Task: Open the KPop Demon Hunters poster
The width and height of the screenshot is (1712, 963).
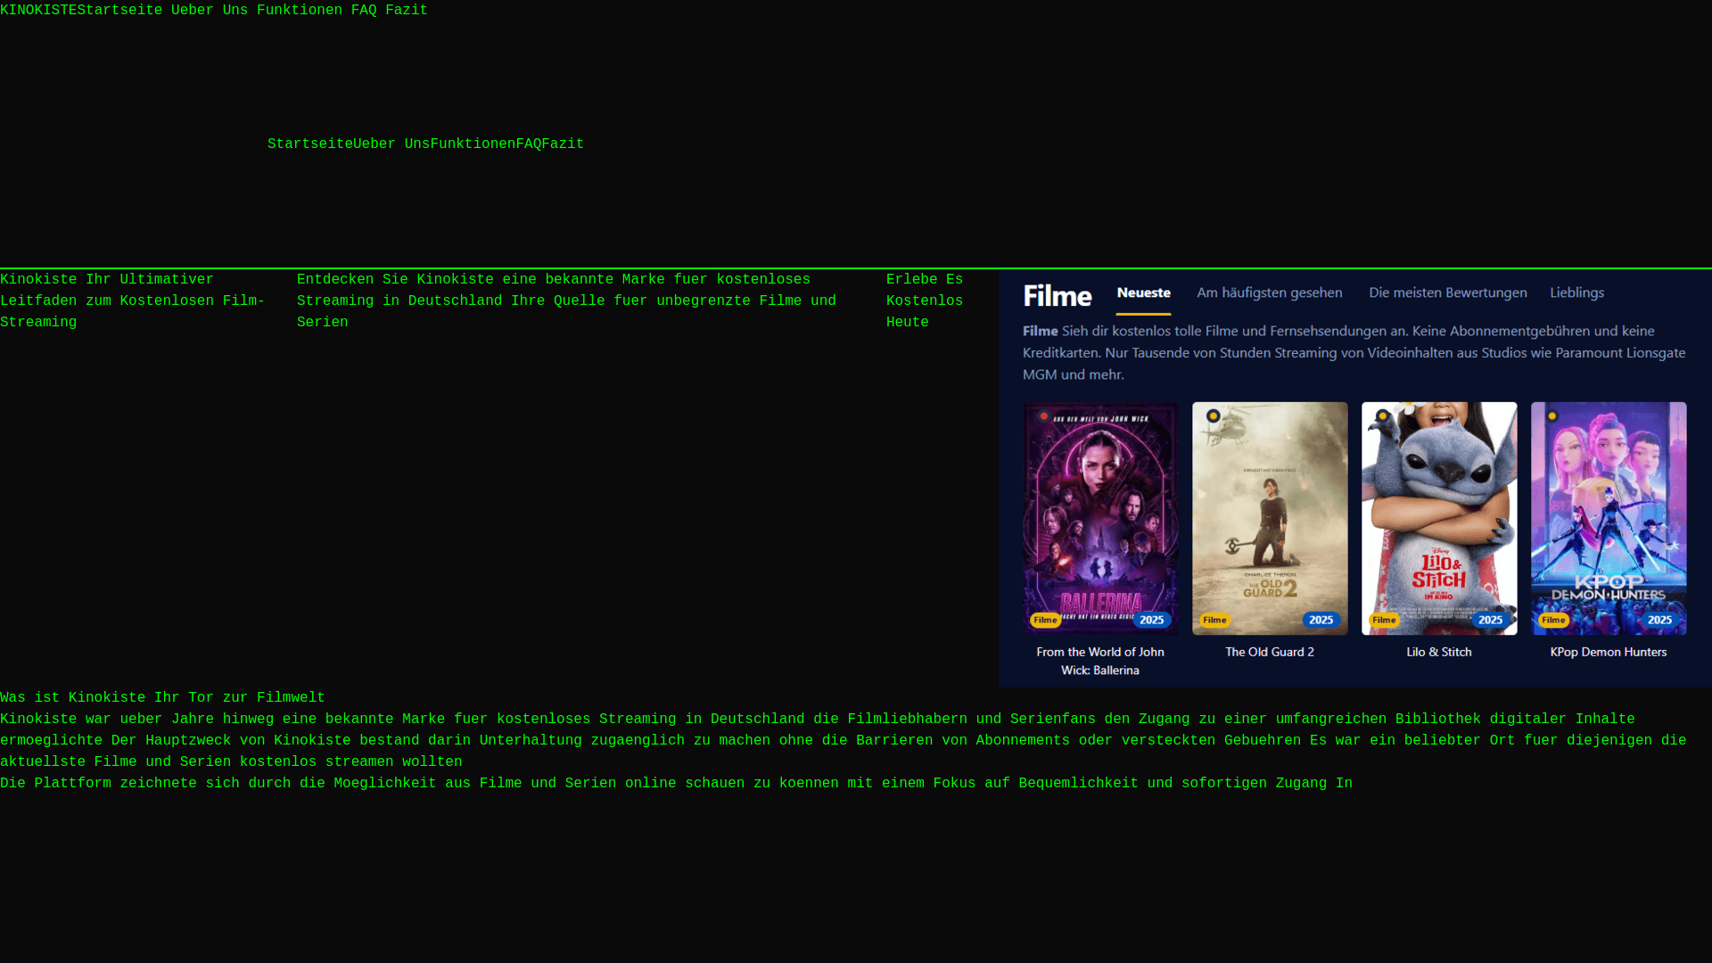Action: click(1609, 518)
